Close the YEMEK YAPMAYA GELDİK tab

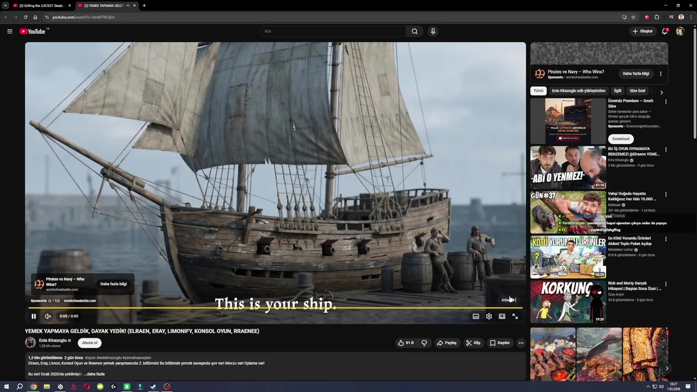(134, 5)
